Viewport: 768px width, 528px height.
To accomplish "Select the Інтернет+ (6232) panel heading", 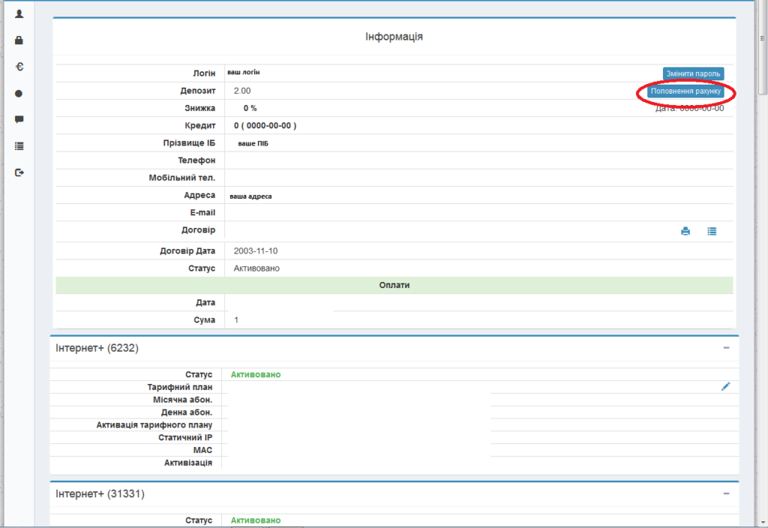I will pyautogui.click(x=97, y=348).
